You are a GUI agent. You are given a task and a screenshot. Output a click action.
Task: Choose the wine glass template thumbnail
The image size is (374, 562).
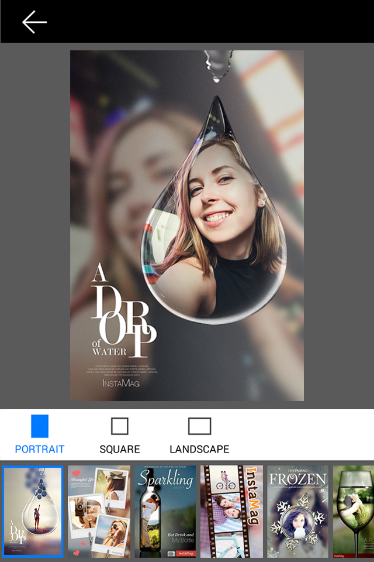pos(354,512)
